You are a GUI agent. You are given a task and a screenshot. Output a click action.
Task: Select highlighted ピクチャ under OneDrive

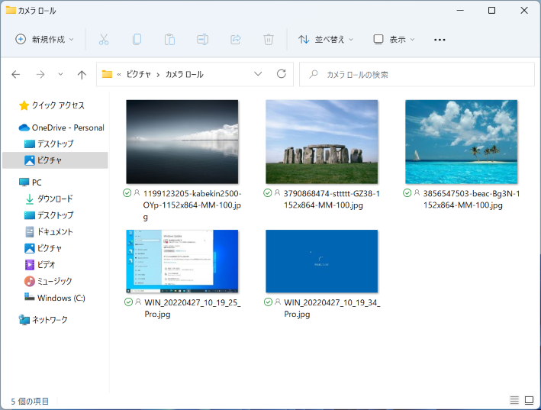tap(55, 160)
